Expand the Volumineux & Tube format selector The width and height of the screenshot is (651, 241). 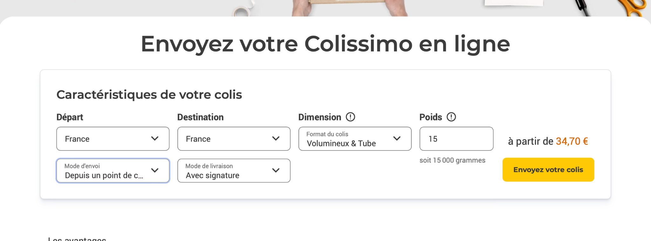tap(355, 139)
